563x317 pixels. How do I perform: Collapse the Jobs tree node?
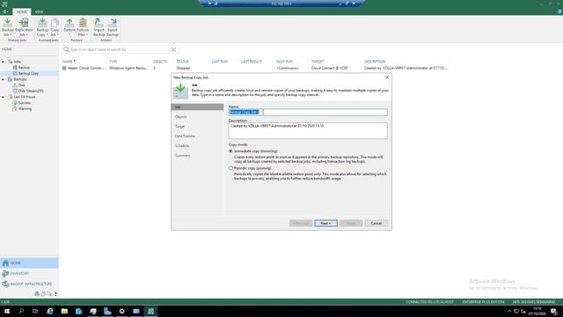4,62
